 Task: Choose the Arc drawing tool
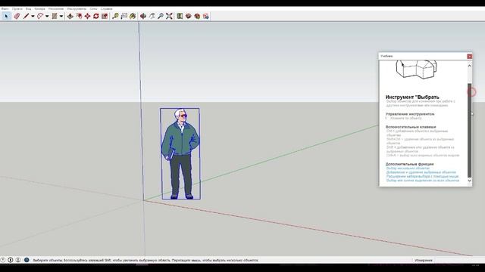[40, 16]
